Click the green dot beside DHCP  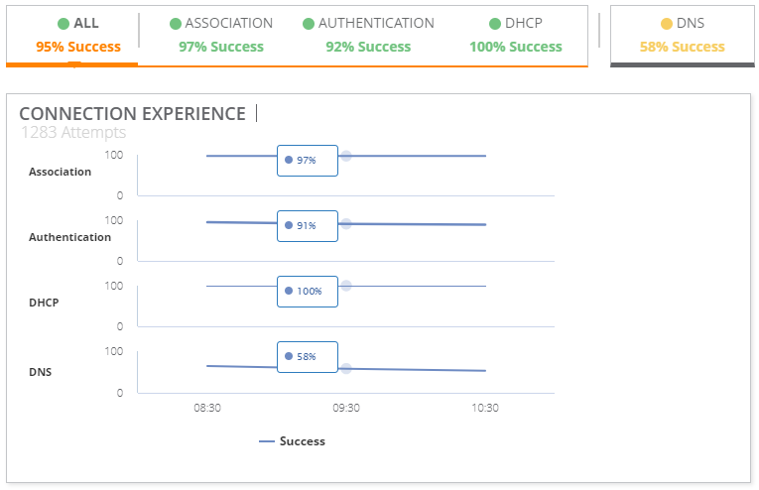pos(495,24)
